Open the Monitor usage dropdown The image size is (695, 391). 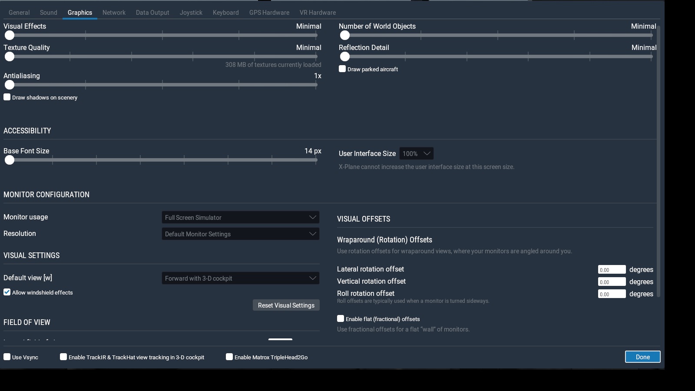tap(240, 218)
